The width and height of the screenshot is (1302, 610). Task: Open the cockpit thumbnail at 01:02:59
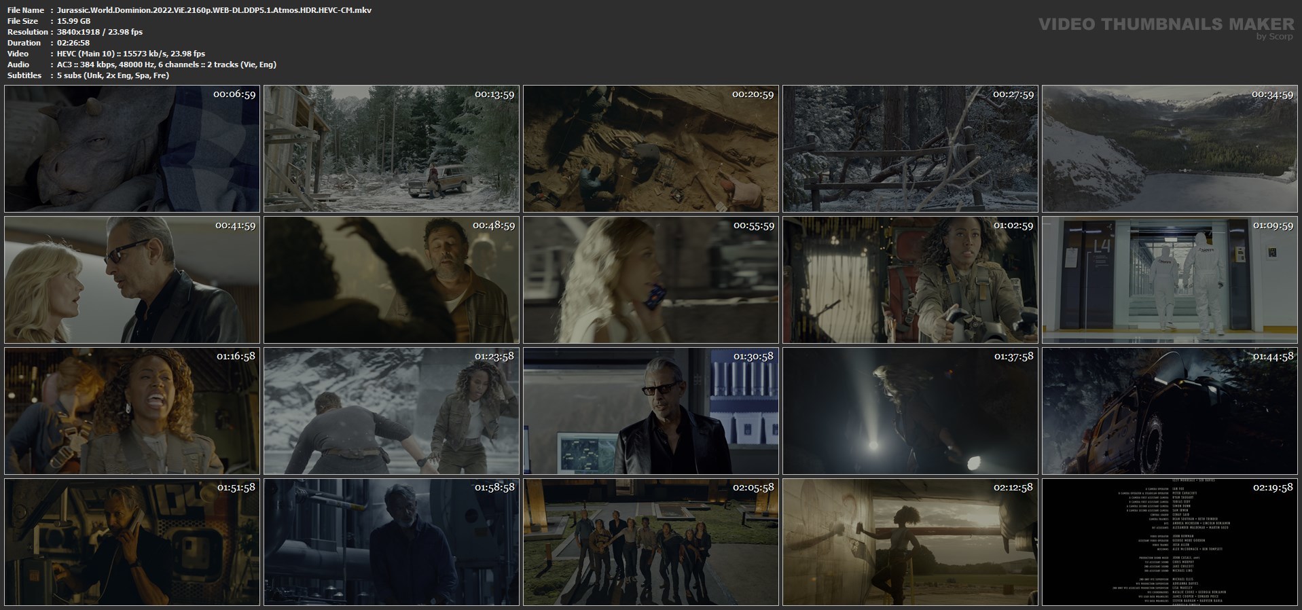pos(910,280)
